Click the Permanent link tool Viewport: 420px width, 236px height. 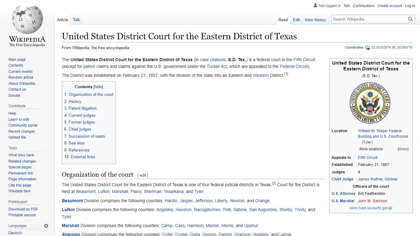21,173
